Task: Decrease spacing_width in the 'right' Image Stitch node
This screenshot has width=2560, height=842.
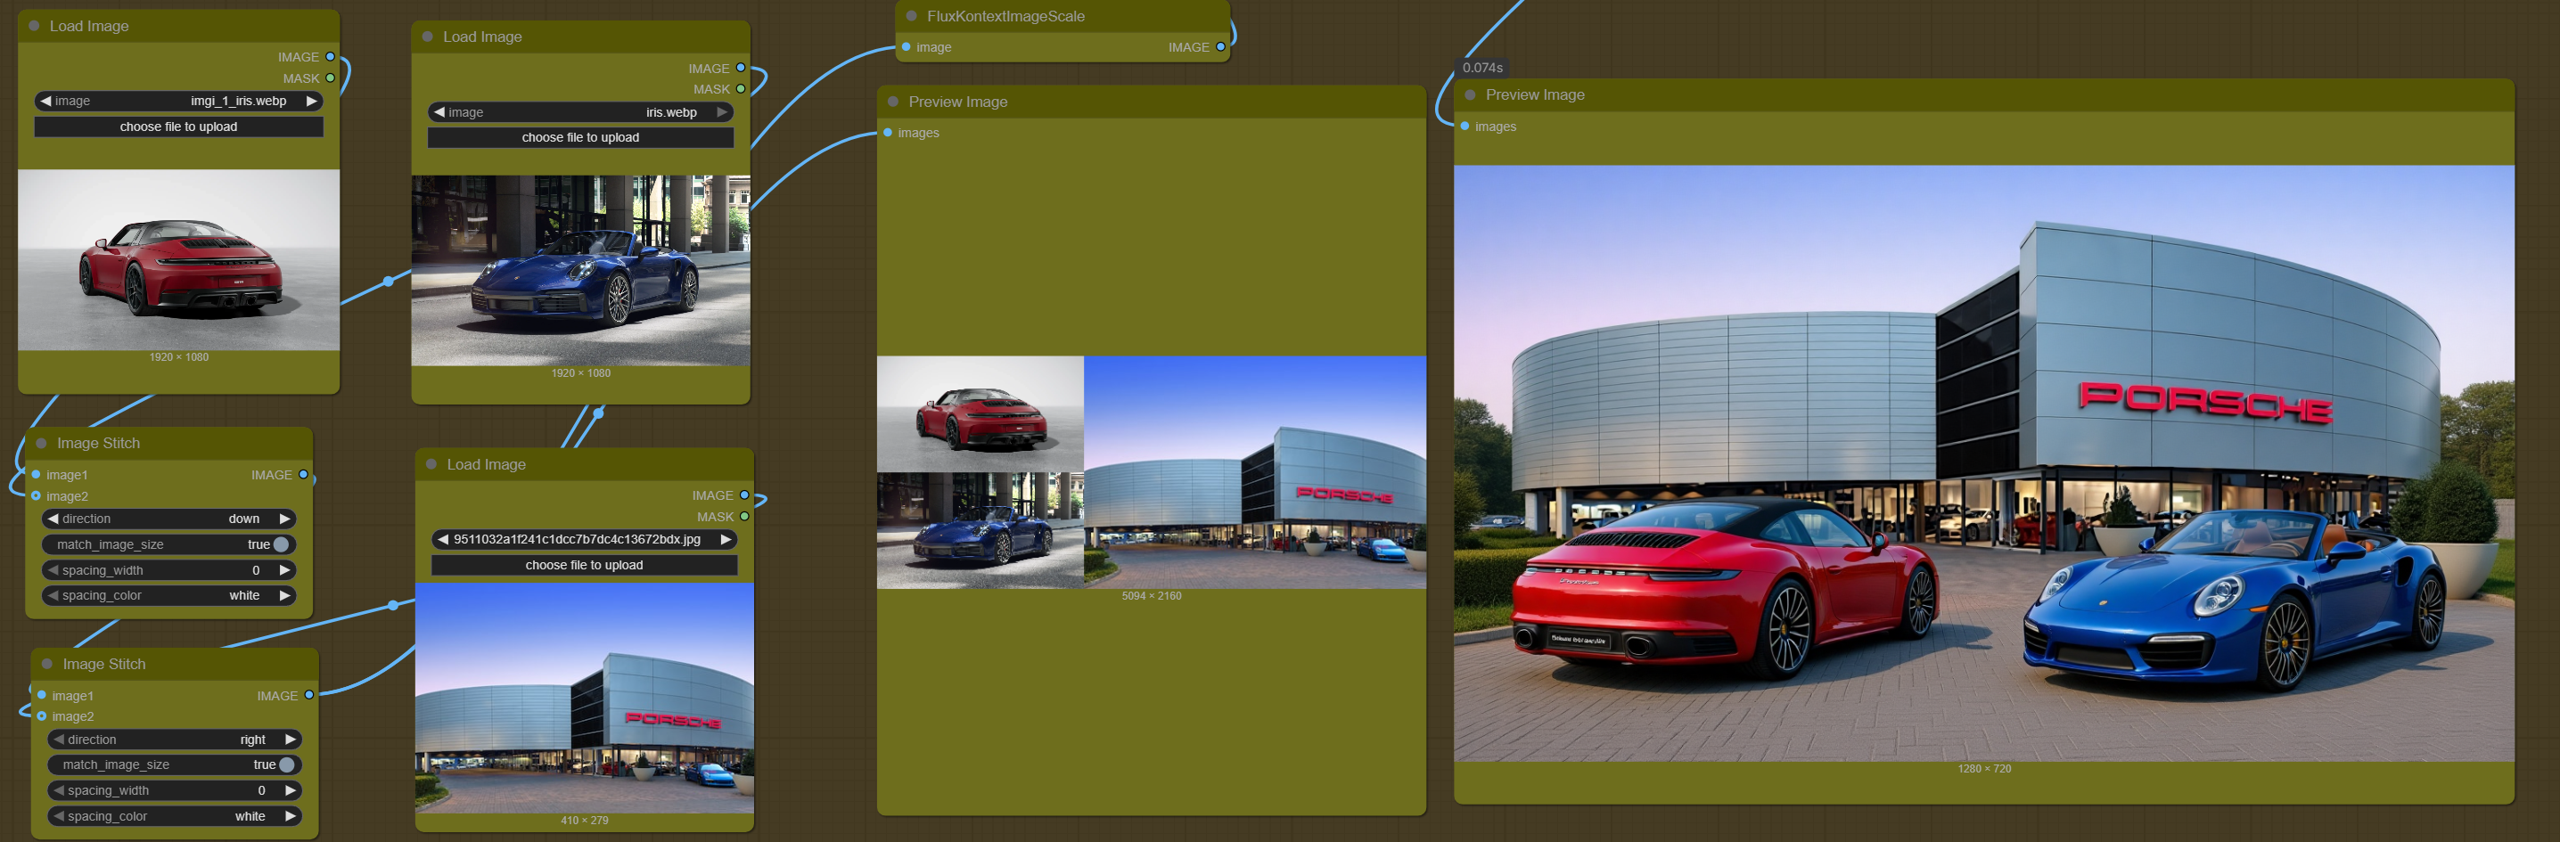Action: point(59,790)
